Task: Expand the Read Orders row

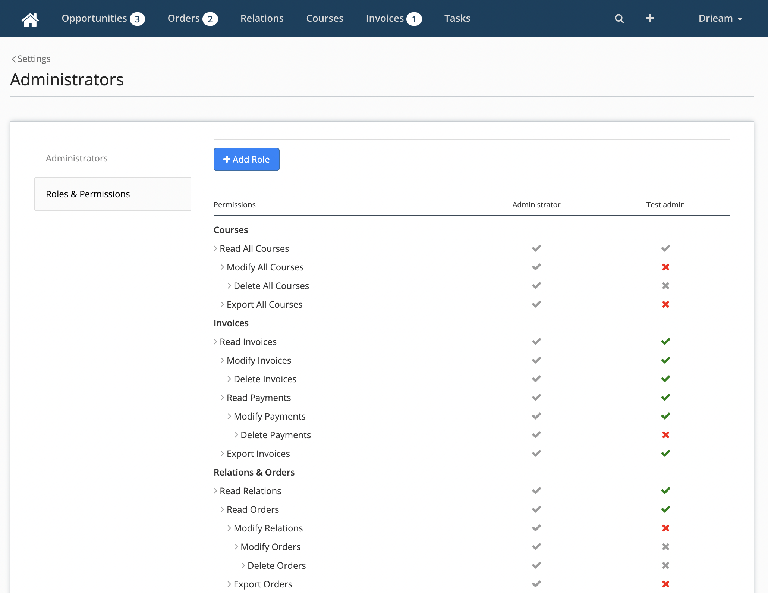Action: [222, 509]
